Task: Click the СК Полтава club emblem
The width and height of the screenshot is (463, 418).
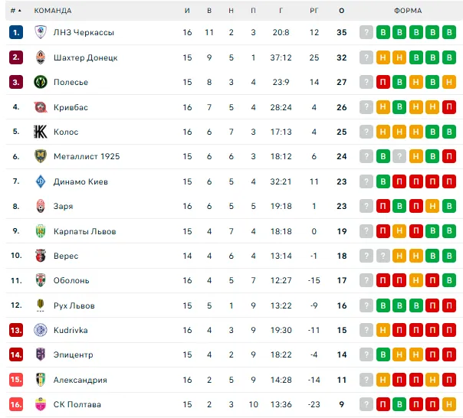Action: click(41, 404)
